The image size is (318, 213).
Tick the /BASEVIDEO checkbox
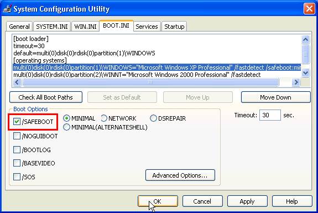[x=17, y=163]
